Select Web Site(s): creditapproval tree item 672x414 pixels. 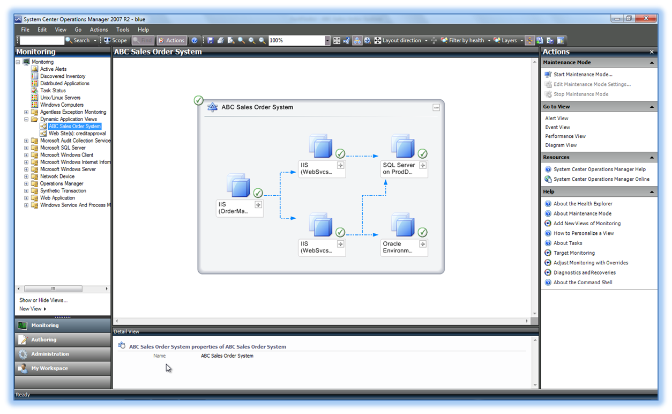coord(77,134)
